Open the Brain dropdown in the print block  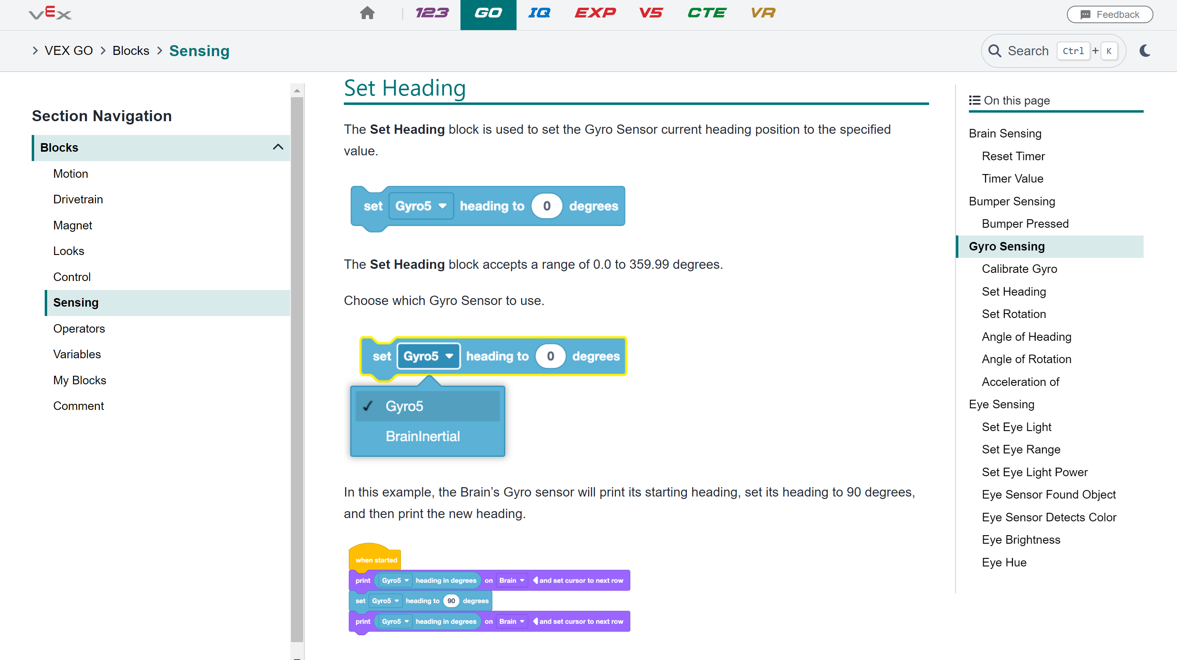(511, 580)
